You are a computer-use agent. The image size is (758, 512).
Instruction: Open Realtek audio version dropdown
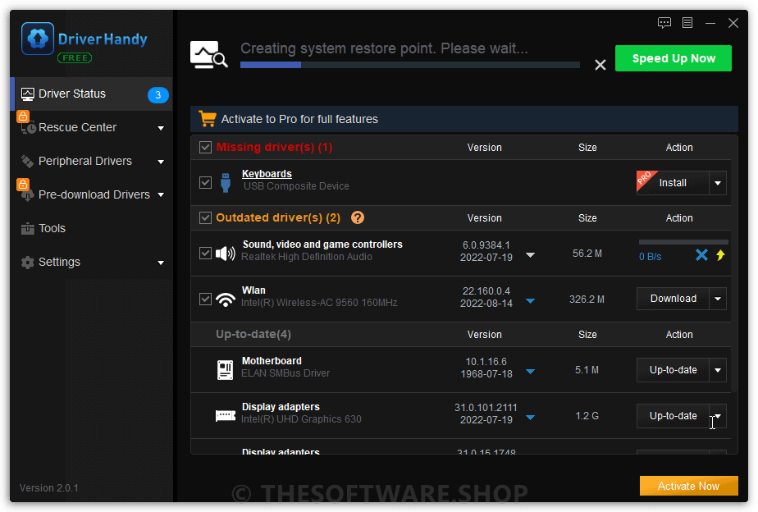pyautogui.click(x=530, y=255)
